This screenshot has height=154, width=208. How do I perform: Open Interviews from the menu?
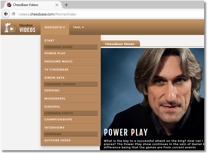54,127
